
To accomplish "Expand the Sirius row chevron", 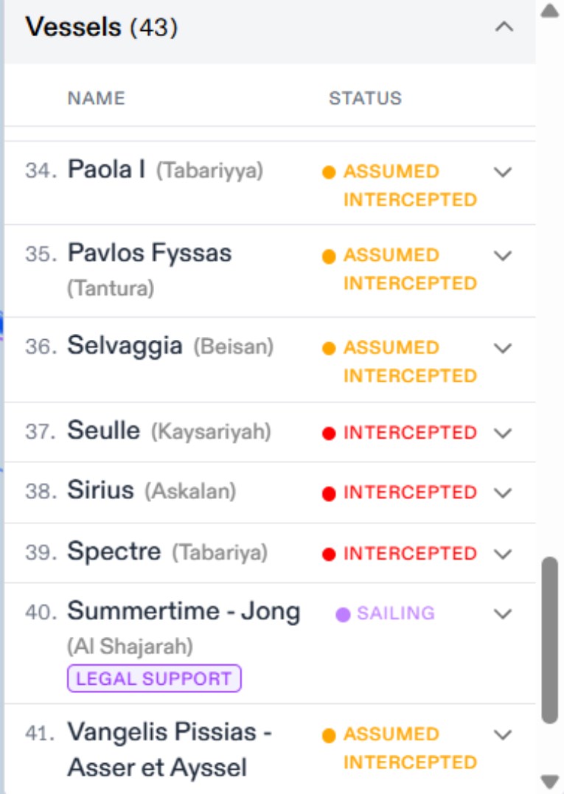I will (503, 492).
